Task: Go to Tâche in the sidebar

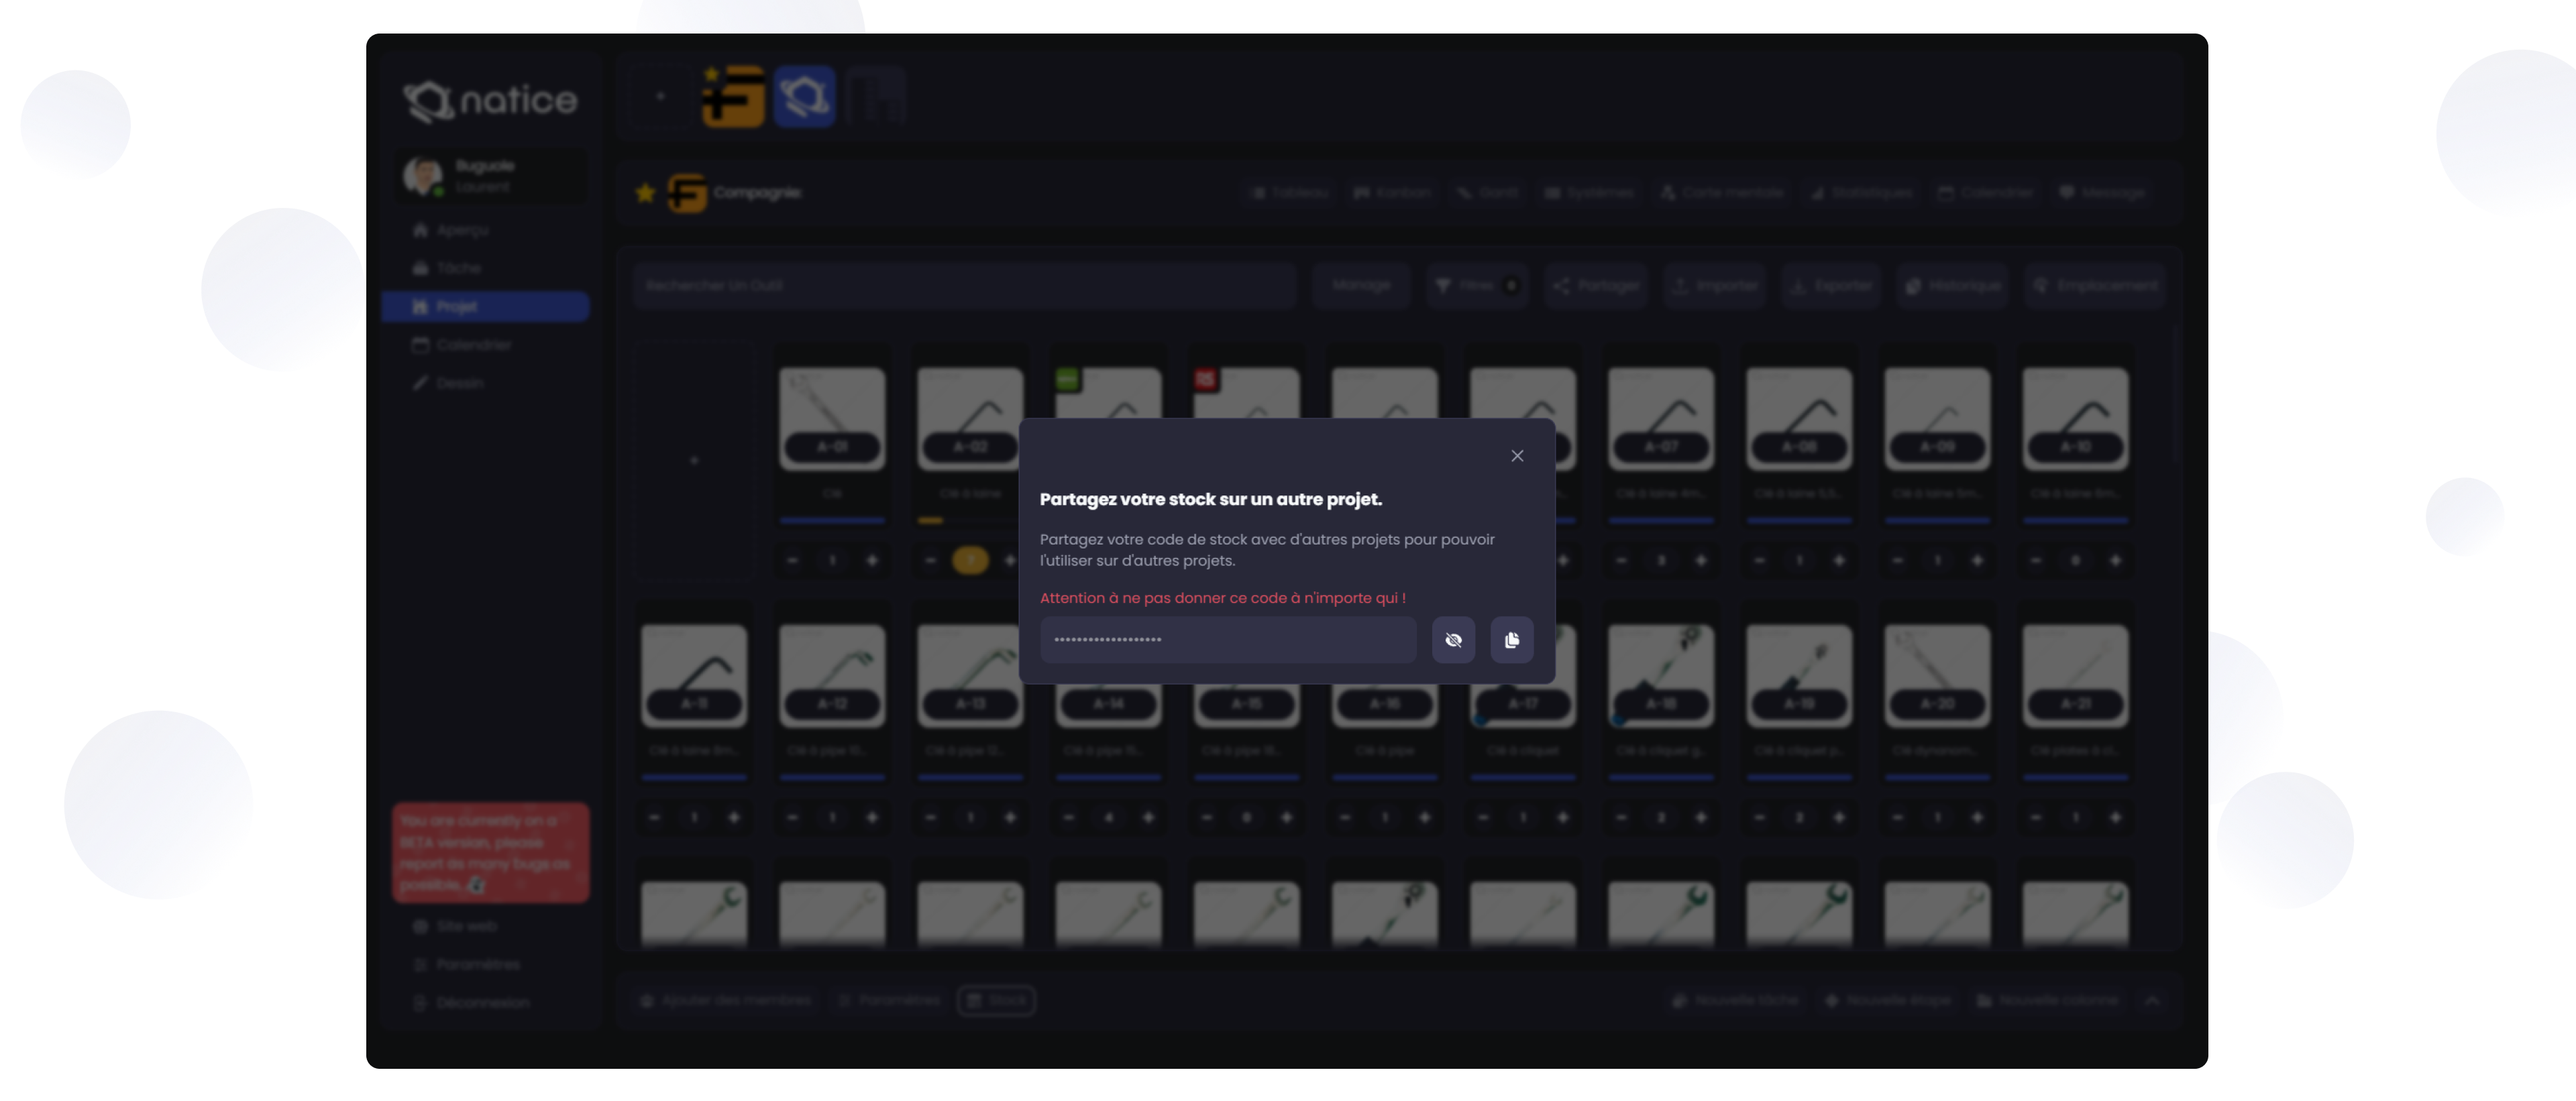Action: [x=458, y=269]
